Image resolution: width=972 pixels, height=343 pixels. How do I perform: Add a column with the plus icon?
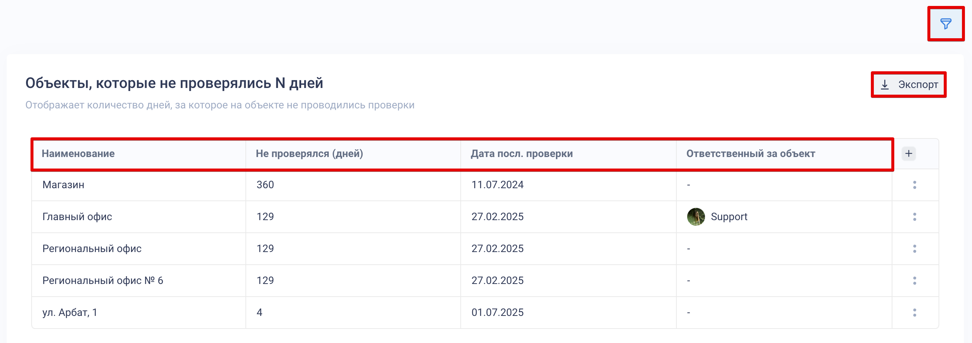point(909,153)
